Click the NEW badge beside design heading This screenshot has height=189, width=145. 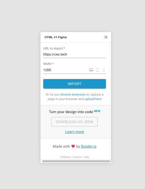[97, 111]
